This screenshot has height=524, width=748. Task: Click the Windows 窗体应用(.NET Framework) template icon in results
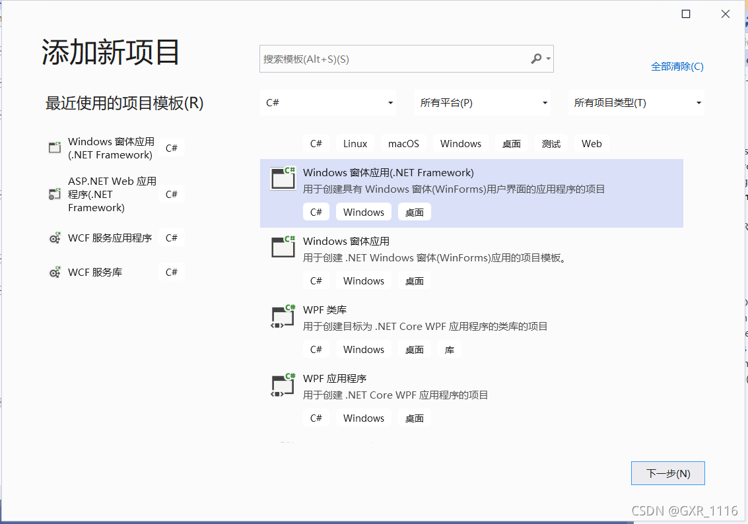click(x=283, y=178)
